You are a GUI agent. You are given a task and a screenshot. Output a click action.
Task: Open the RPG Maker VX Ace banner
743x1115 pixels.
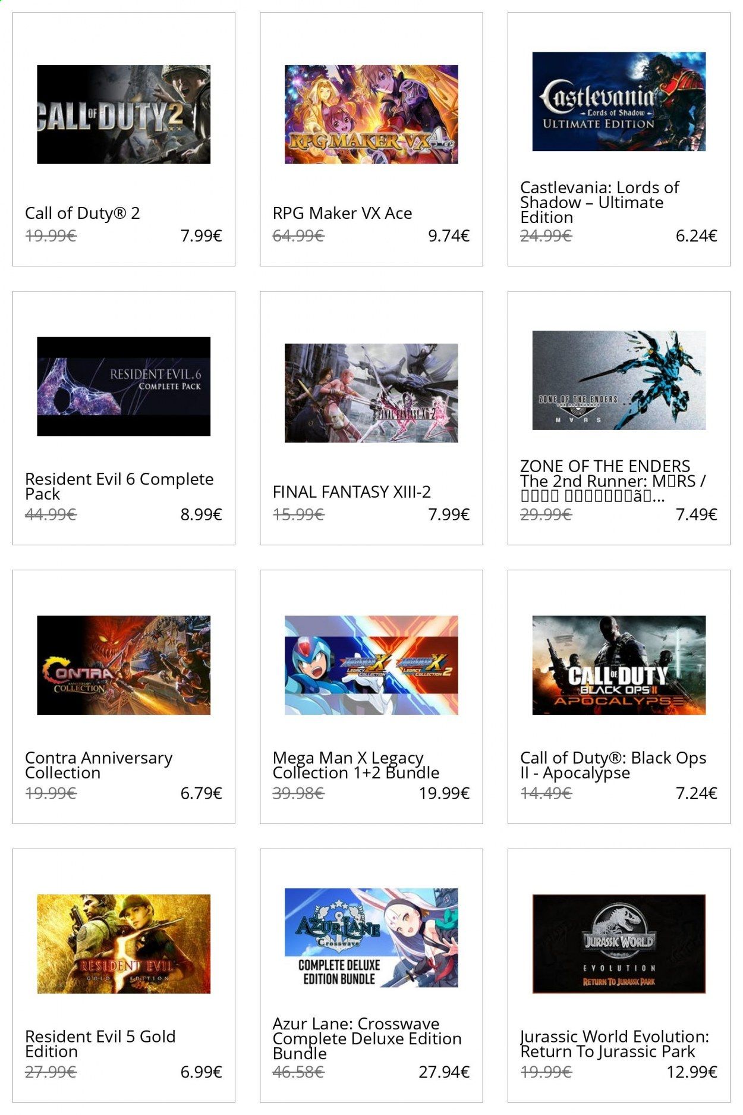point(371,114)
